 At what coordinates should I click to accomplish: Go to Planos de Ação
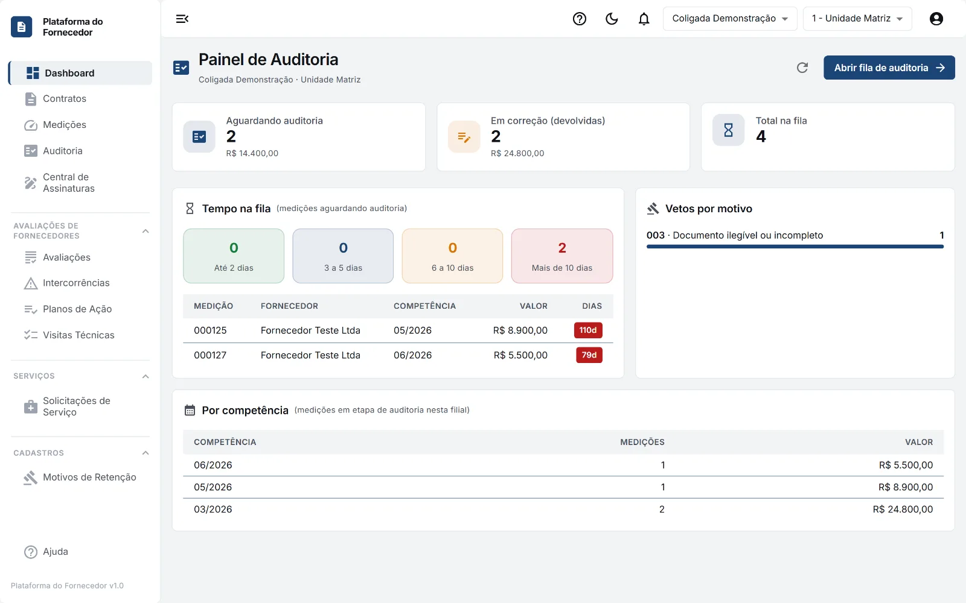tap(80, 309)
